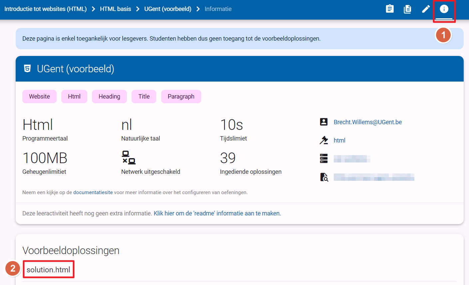469x285 pixels.
Task: Open the Informatie info icon
Action: click(444, 9)
